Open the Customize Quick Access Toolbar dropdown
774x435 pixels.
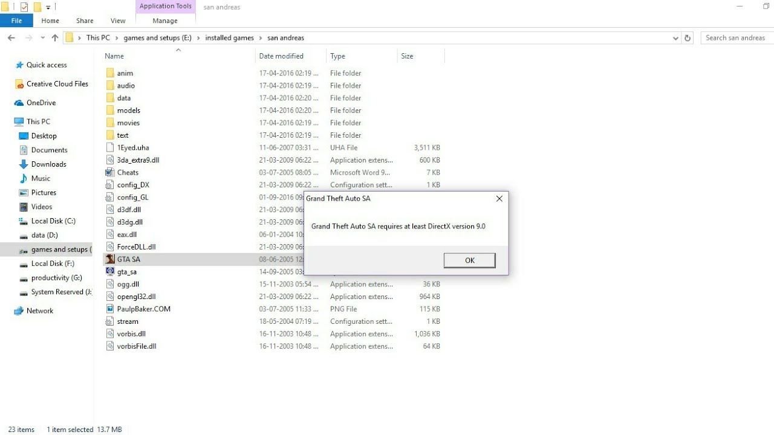(x=48, y=7)
